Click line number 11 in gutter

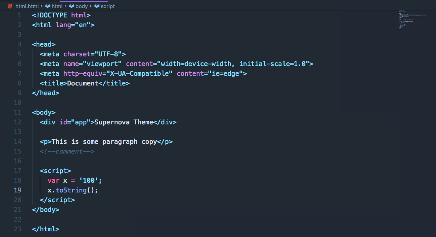(x=17, y=113)
